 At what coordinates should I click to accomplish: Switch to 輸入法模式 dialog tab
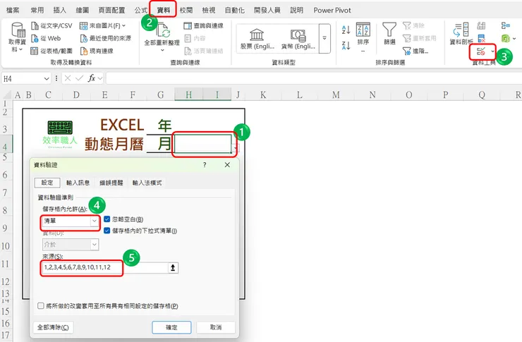point(147,183)
